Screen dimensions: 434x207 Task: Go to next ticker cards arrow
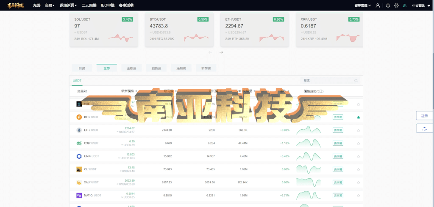tap(221, 52)
